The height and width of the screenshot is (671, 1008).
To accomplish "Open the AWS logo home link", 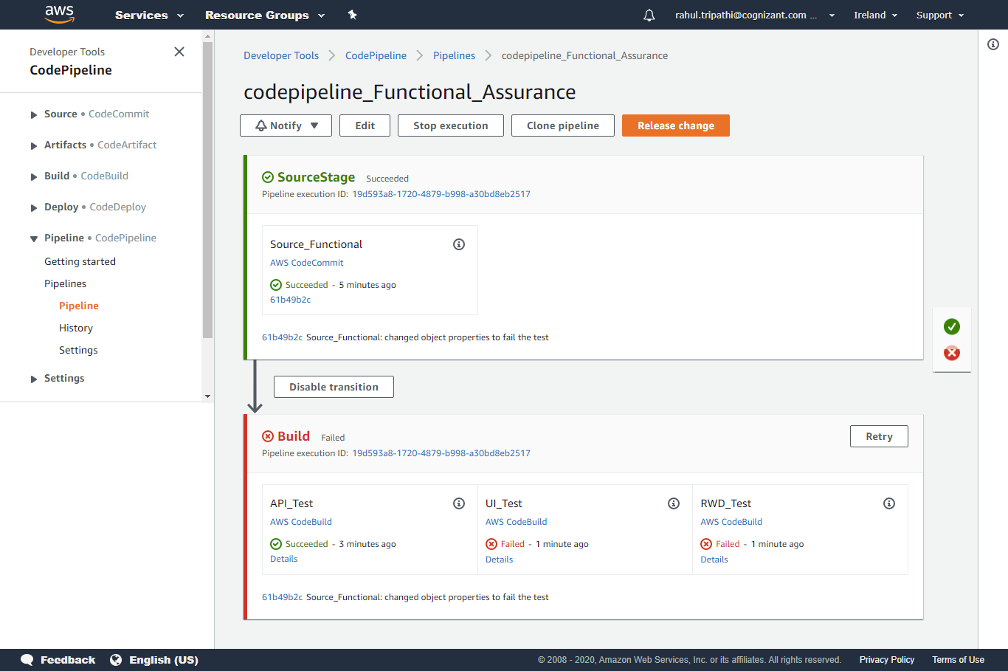I will coord(60,14).
